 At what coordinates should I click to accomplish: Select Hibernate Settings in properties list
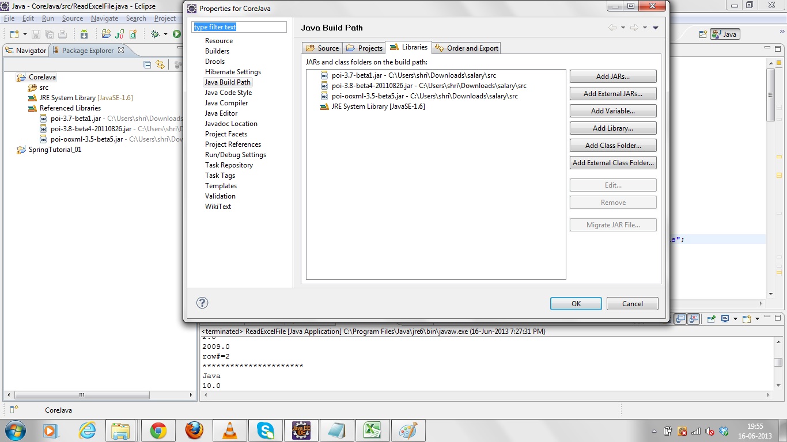point(233,72)
